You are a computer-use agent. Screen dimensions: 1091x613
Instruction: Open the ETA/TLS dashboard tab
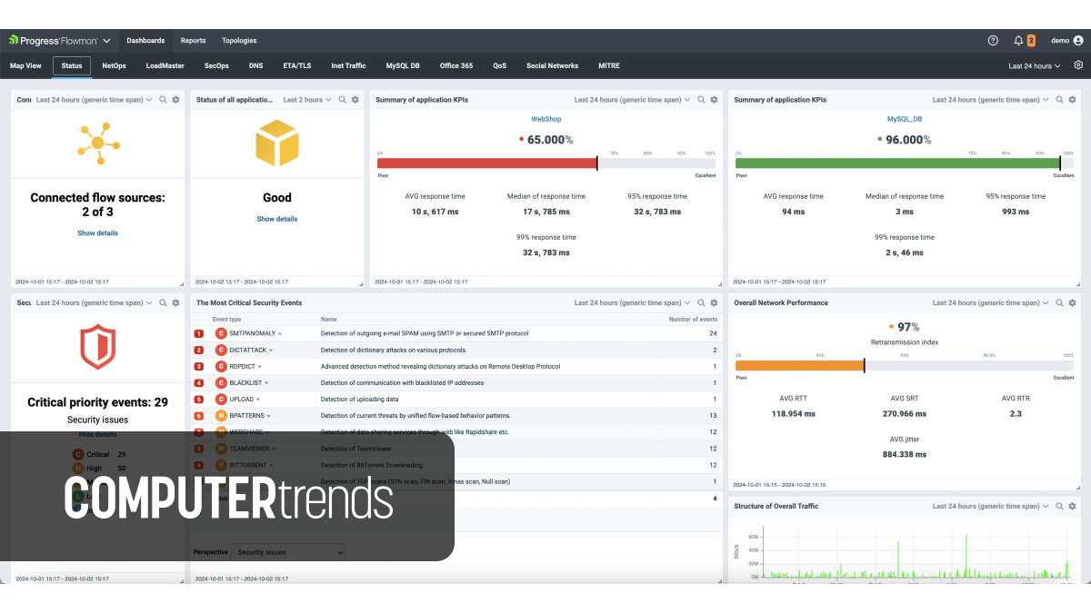coord(297,65)
